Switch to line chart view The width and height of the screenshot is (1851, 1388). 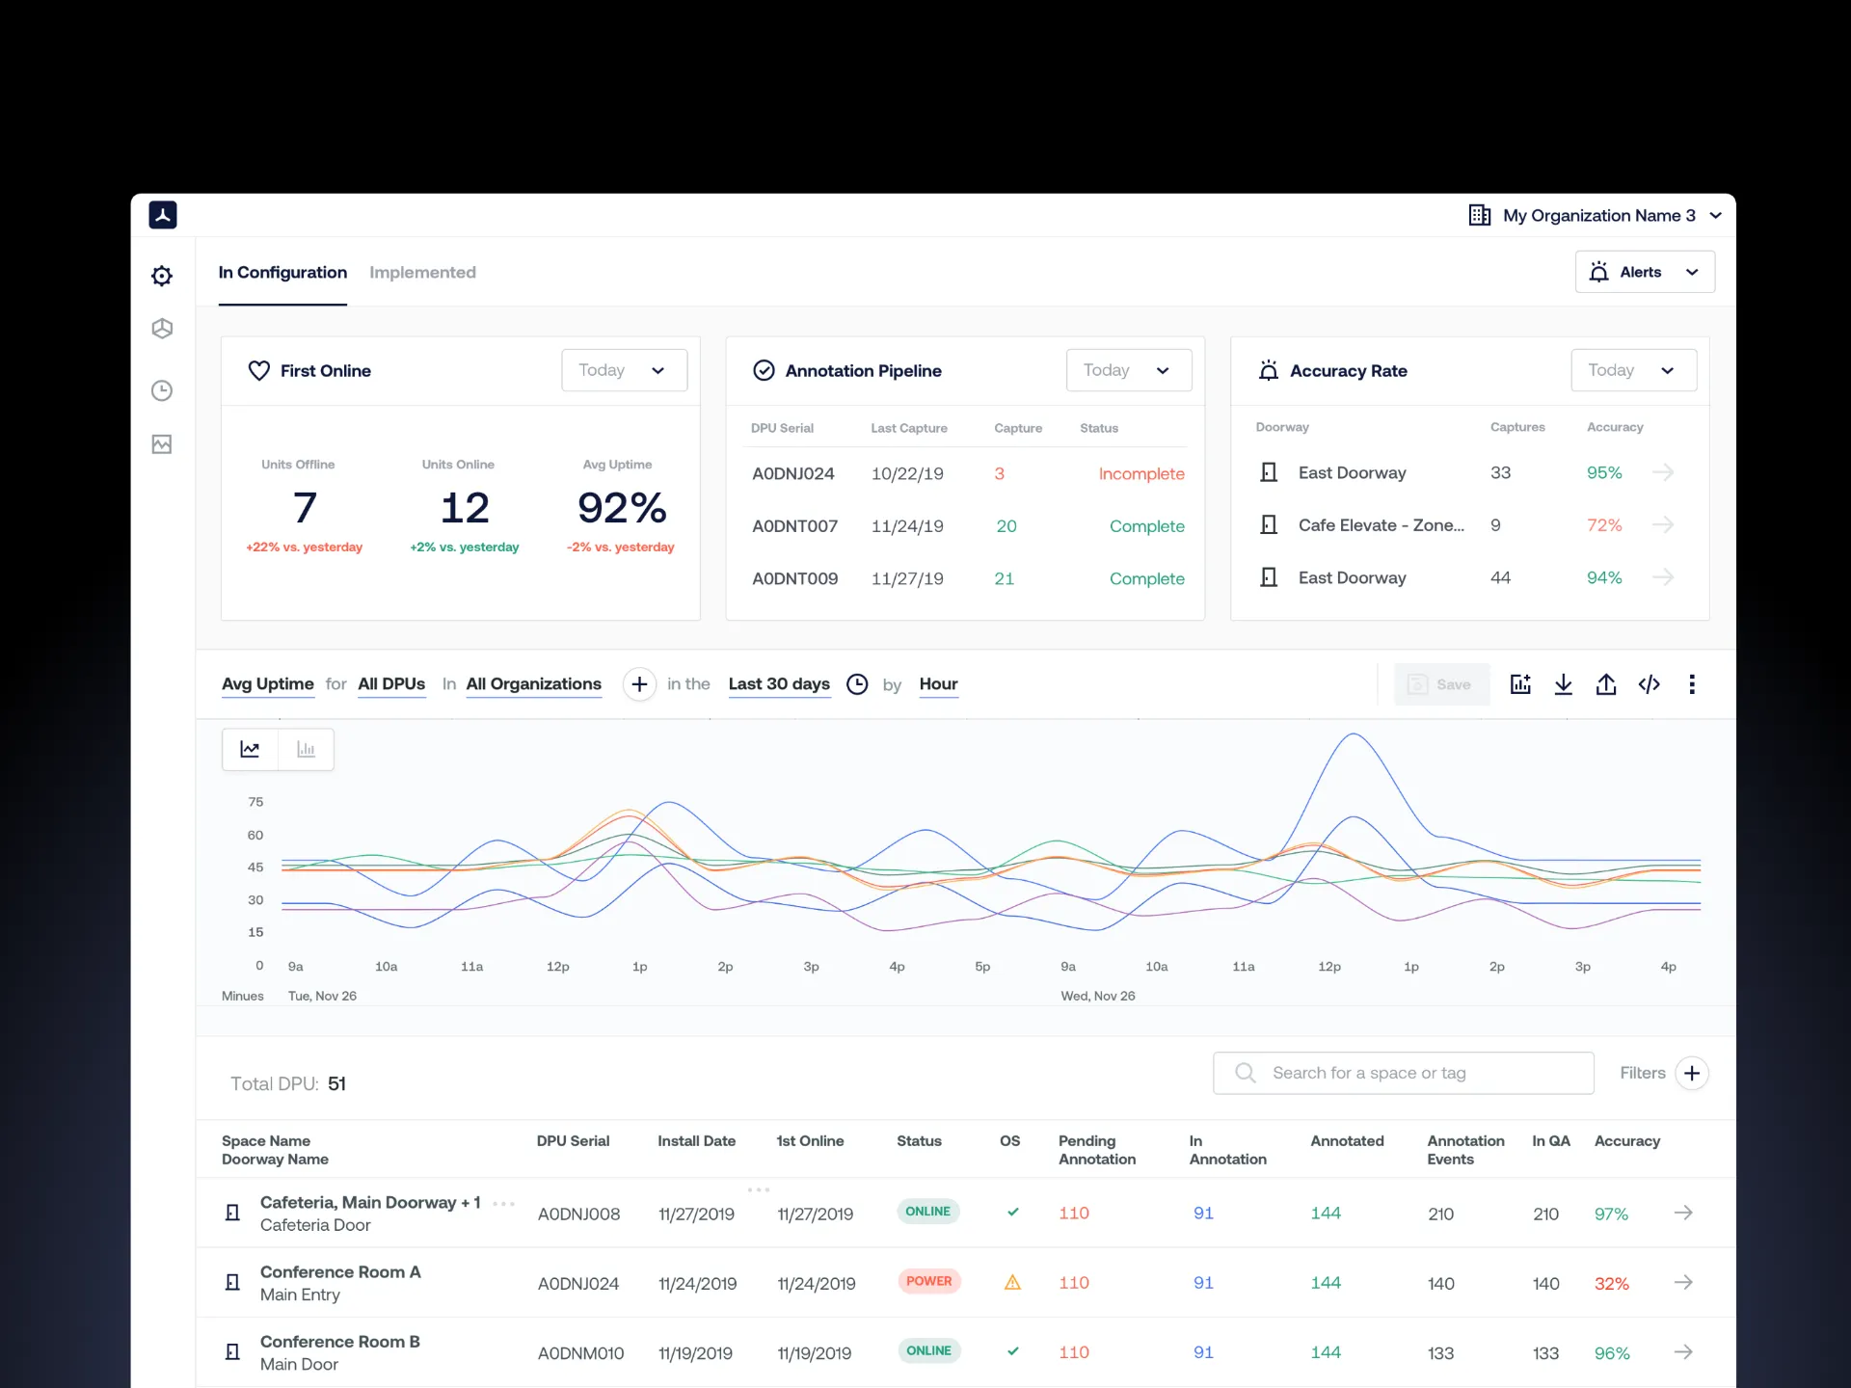[x=250, y=749]
